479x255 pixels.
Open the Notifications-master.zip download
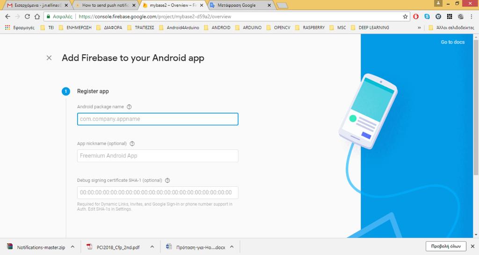click(x=36, y=247)
